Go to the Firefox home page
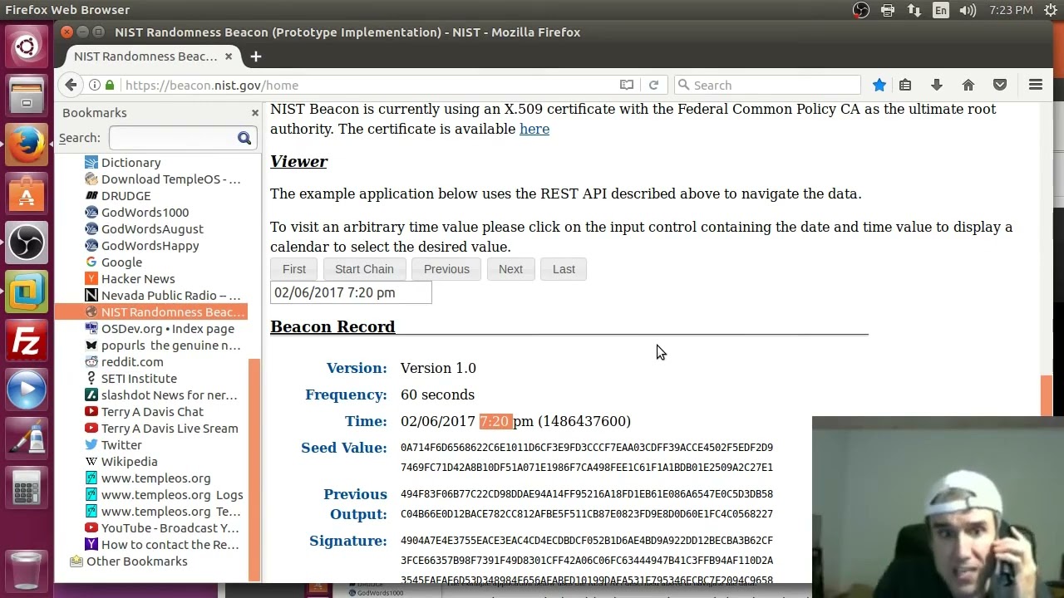The image size is (1064, 598). click(968, 85)
